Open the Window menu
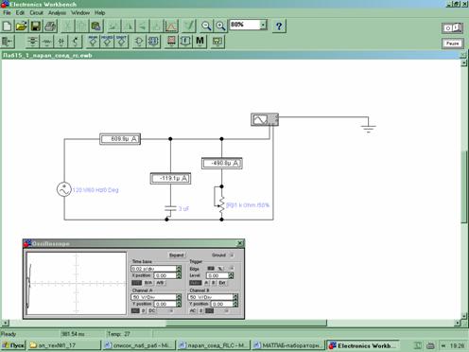The width and height of the screenshot is (469, 352). pos(80,13)
